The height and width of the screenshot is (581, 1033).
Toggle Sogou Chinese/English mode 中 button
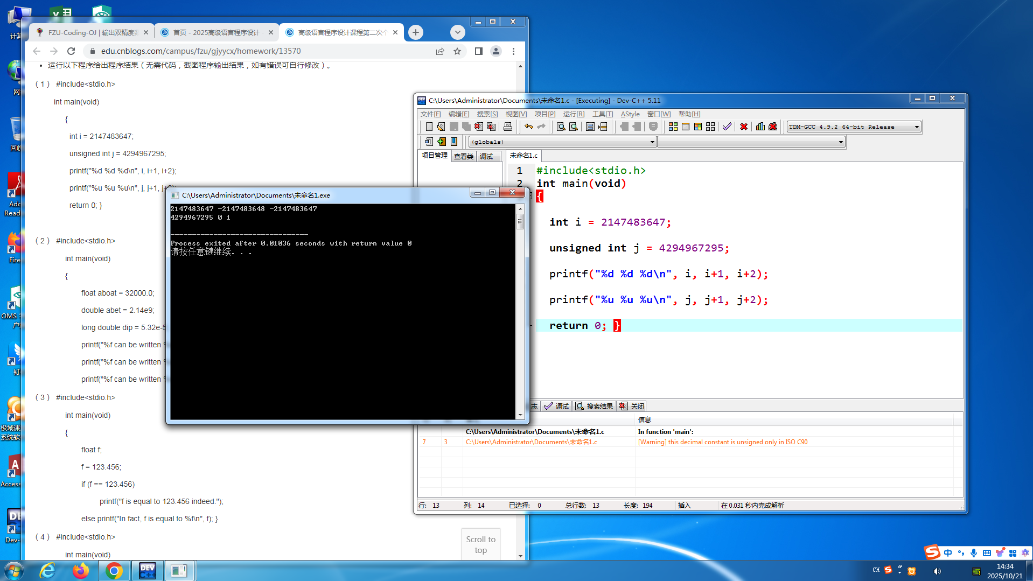tap(948, 553)
